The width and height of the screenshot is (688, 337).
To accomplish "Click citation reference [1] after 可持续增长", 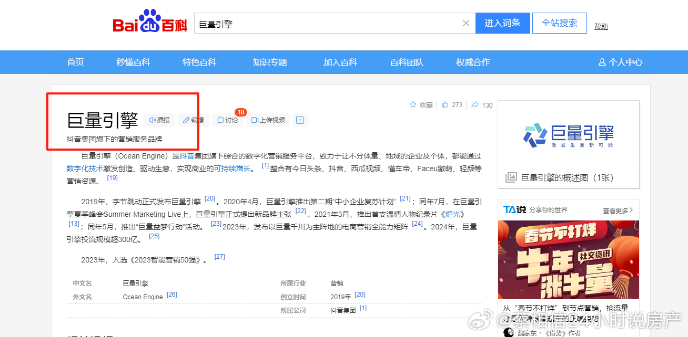I will tap(265, 165).
